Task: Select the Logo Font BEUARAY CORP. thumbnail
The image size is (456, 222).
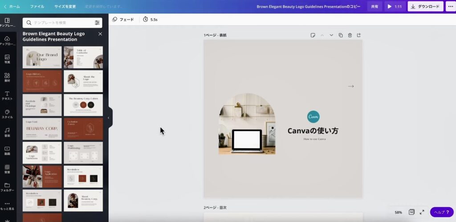Action: (42, 129)
